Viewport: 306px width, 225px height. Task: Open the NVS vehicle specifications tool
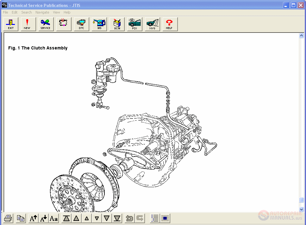point(152,24)
